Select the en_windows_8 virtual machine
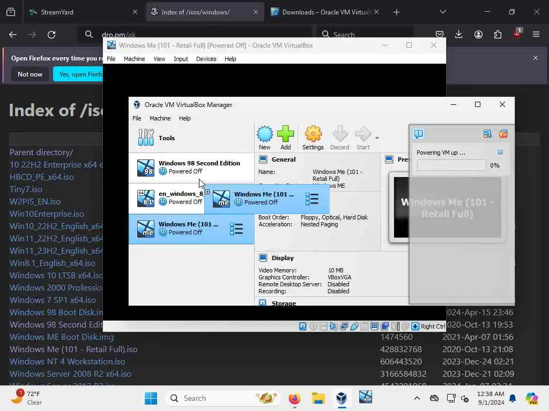Viewport: 549px width, 411px height. 167,198
